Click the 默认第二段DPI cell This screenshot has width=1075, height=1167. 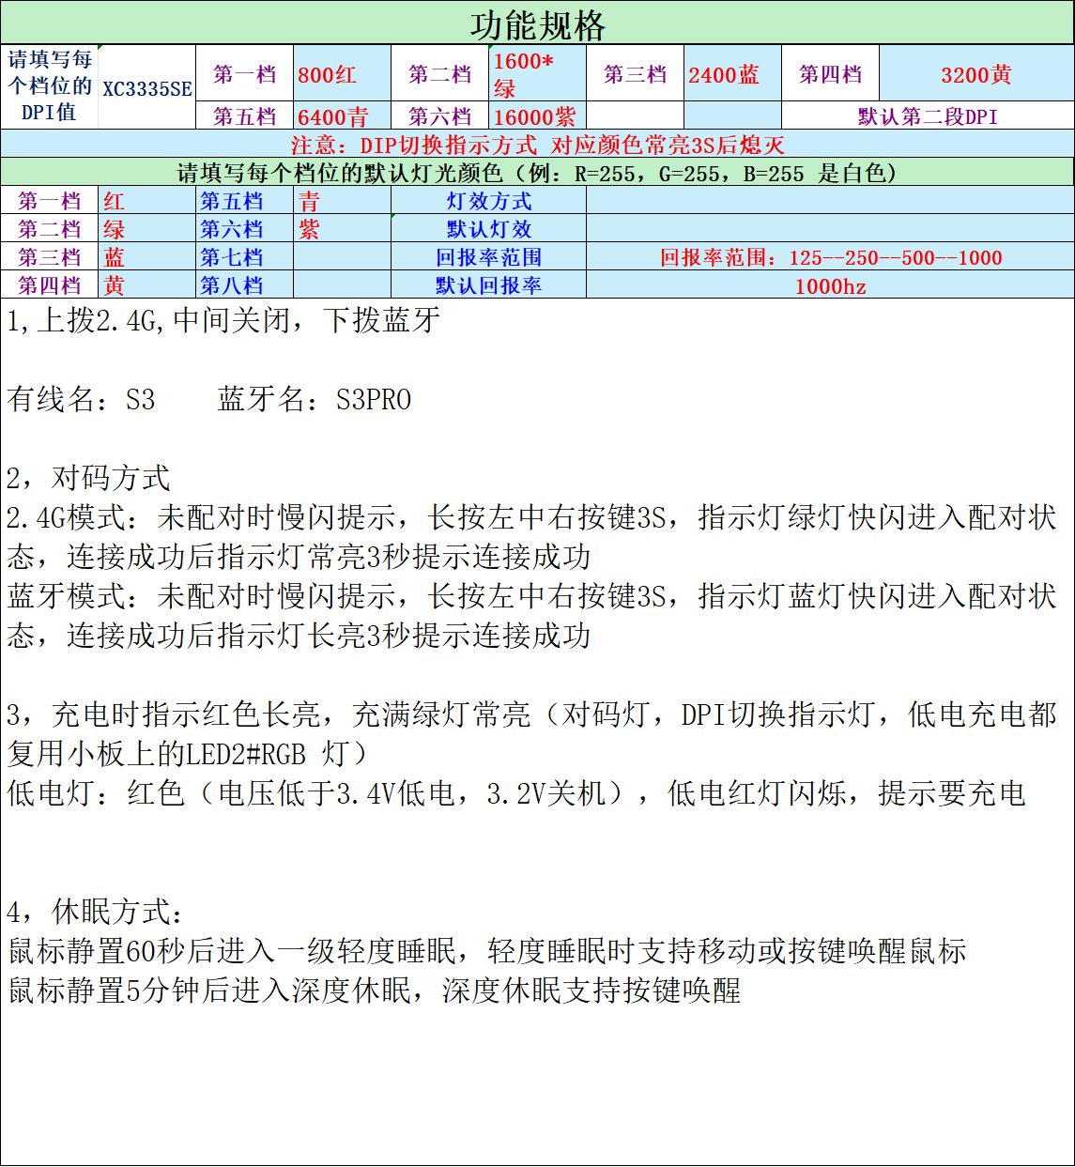(x=928, y=115)
